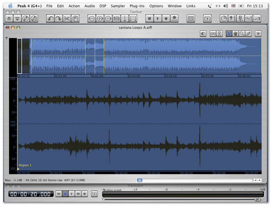This screenshot has width=273, height=206.
Task: Zoom out with the minus circle icon
Action: point(92,19)
